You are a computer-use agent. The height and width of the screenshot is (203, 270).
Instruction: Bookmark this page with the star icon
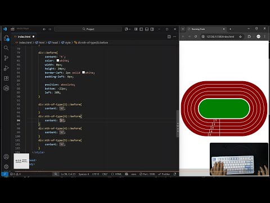pos(240,37)
